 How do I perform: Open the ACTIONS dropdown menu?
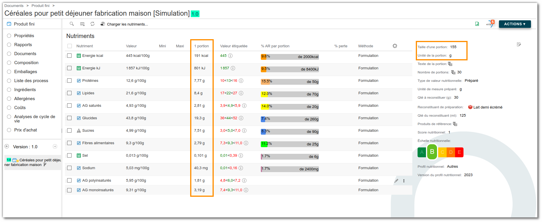[x=515, y=24]
